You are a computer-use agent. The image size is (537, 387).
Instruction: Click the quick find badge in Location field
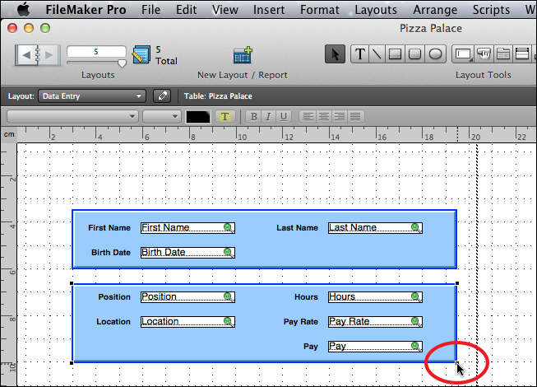pyautogui.click(x=229, y=322)
